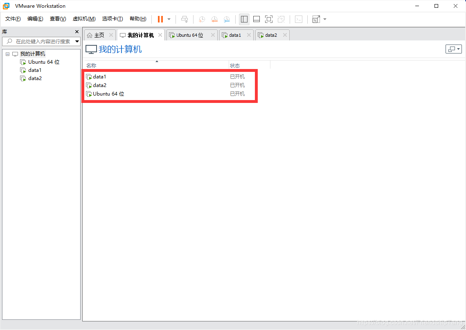Switch to the 主页 tab
This screenshot has width=466, height=330.
point(99,35)
